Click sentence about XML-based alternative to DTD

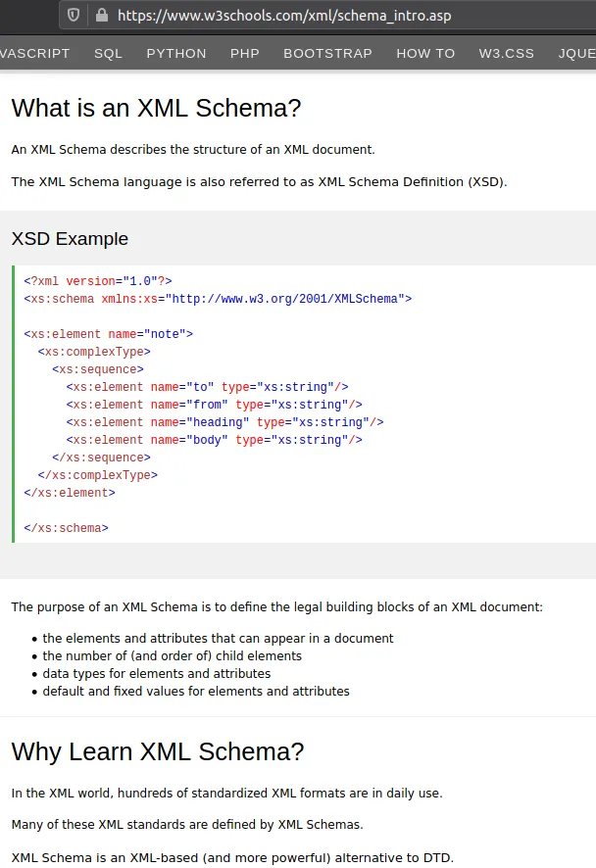click(232, 858)
